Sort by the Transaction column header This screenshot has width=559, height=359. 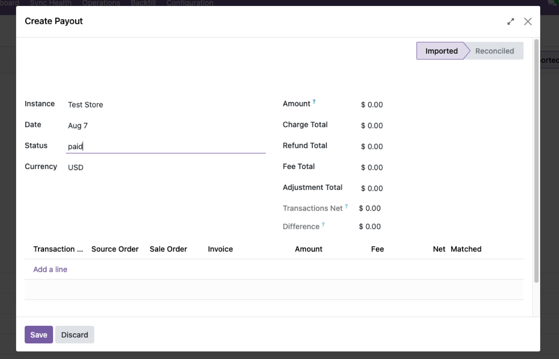coord(58,249)
